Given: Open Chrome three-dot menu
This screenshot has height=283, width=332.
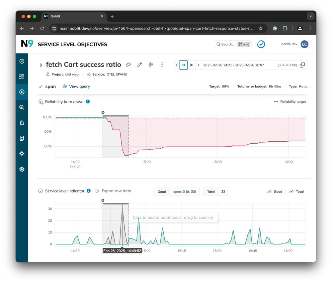Looking at the screenshot, I should click(310, 28).
